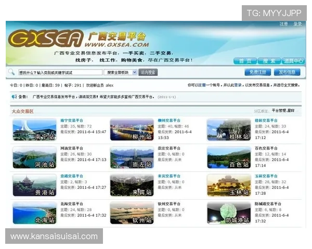
Task: Open last post 2011-6-4 17:28 in 玉林
Action: (272, 190)
